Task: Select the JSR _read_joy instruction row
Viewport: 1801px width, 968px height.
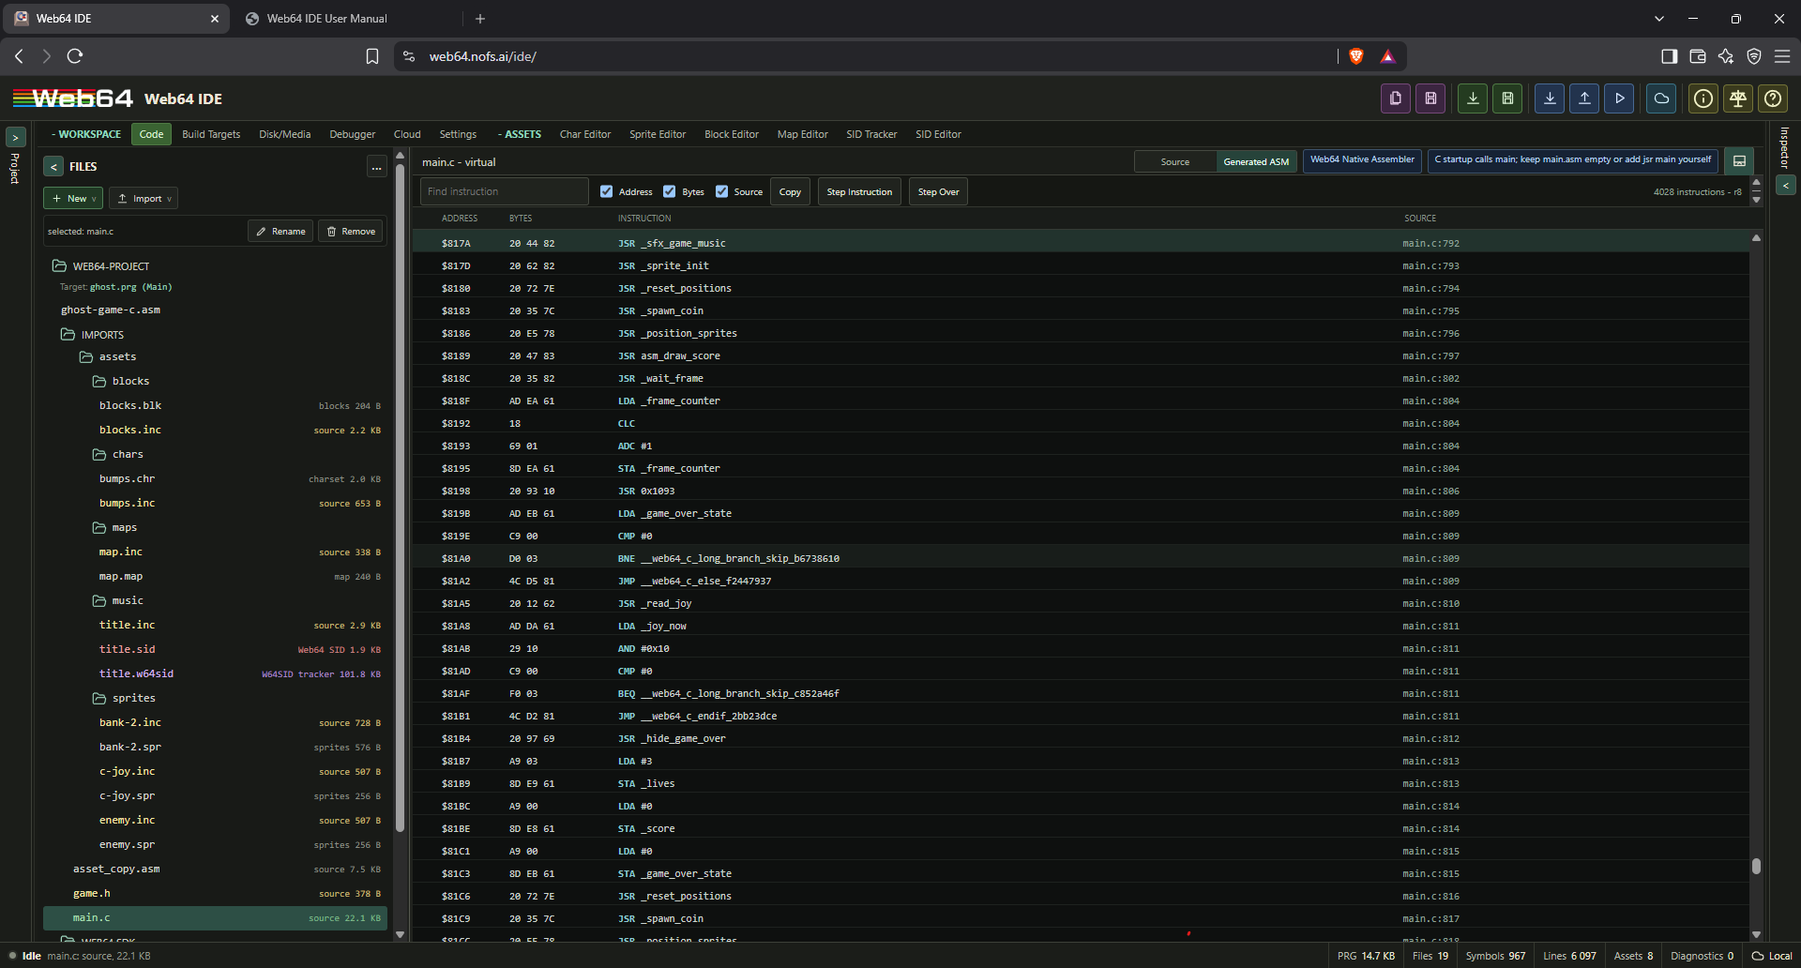Action: tap(1081, 603)
